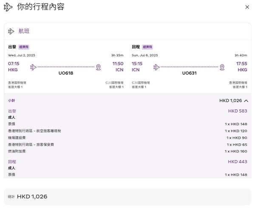Click return destination pin icon near HKG
This screenshot has width=255, height=215.
pyautogui.click(x=222, y=67)
